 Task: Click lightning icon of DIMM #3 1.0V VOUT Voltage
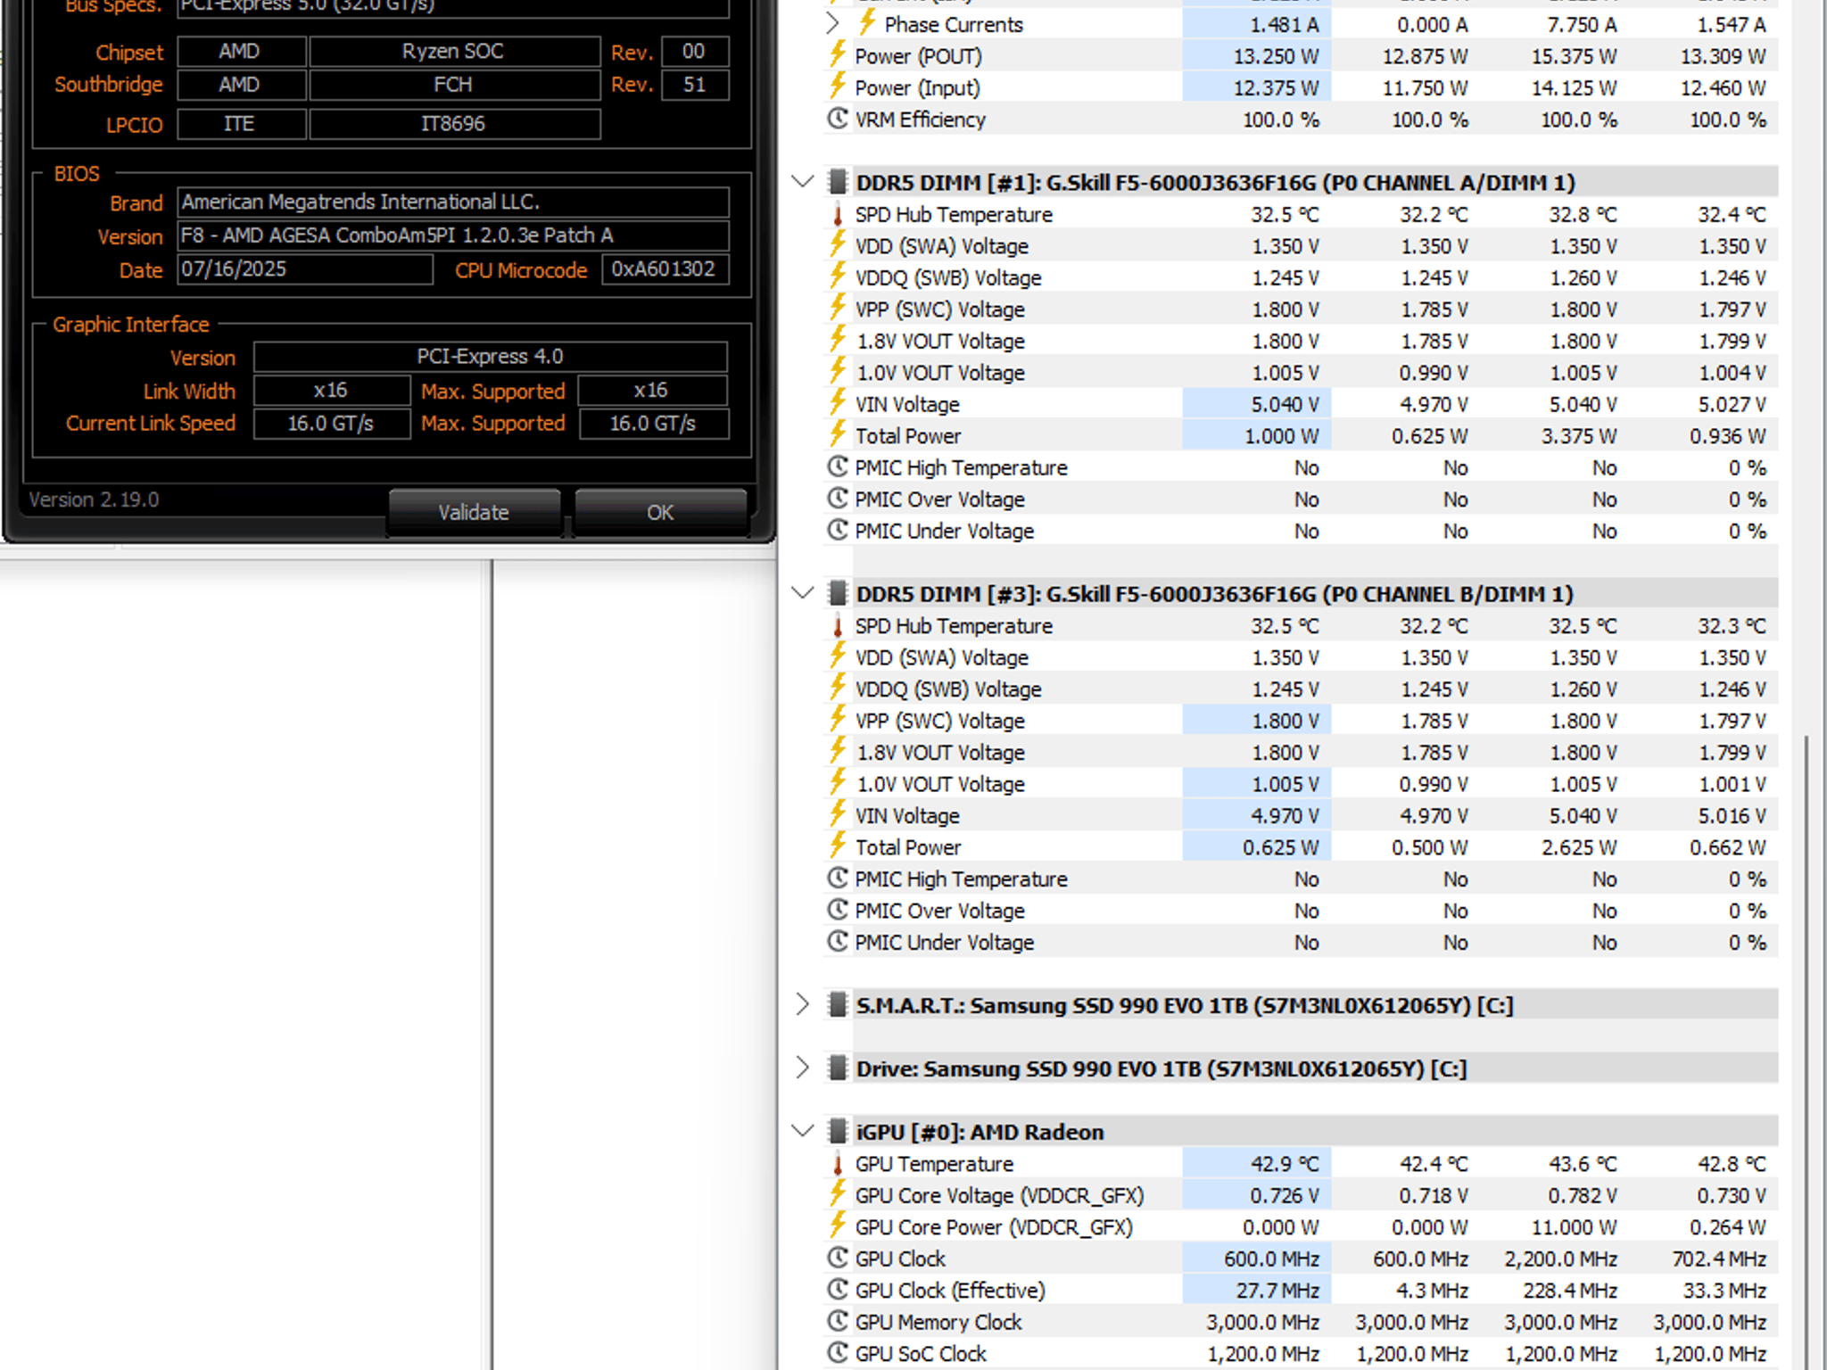pos(837,782)
